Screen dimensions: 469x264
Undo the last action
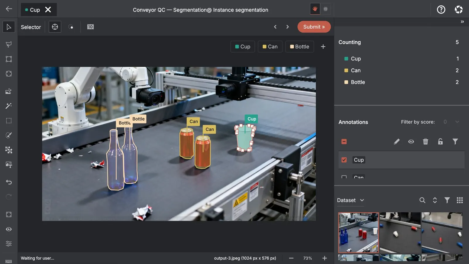point(9,182)
